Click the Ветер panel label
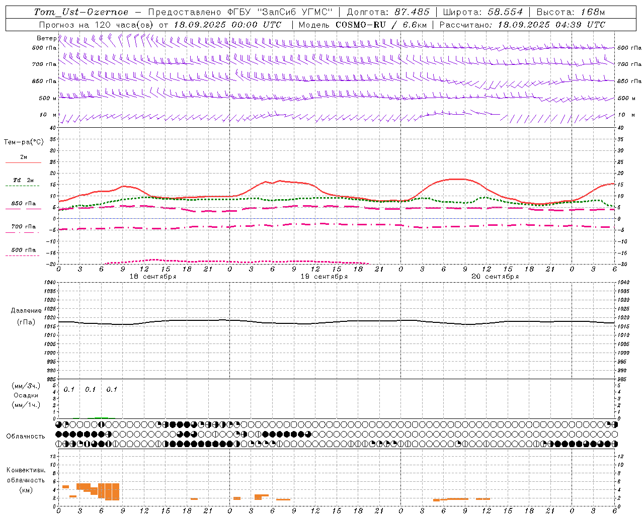This screenshot has width=644, height=515. (47, 38)
